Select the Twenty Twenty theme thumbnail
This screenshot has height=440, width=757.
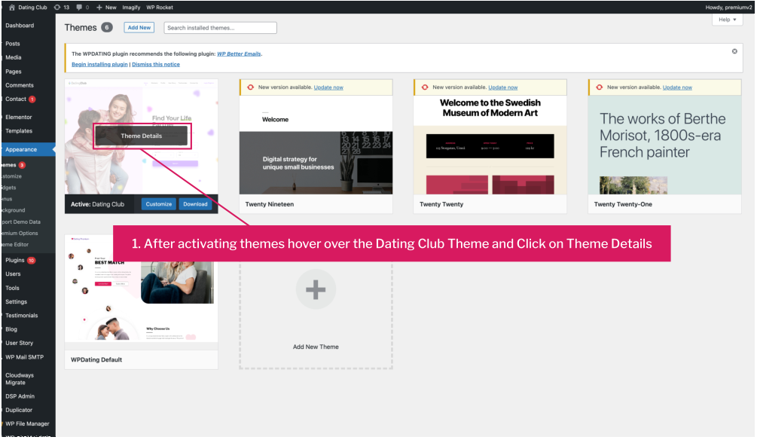pos(490,145)
